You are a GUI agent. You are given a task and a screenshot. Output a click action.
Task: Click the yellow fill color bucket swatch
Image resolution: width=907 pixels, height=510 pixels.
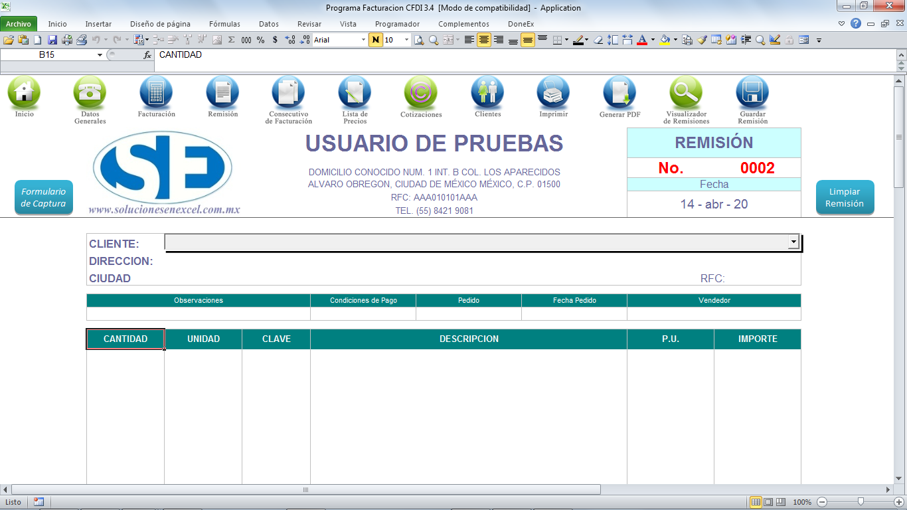click(x=665, y=40)
